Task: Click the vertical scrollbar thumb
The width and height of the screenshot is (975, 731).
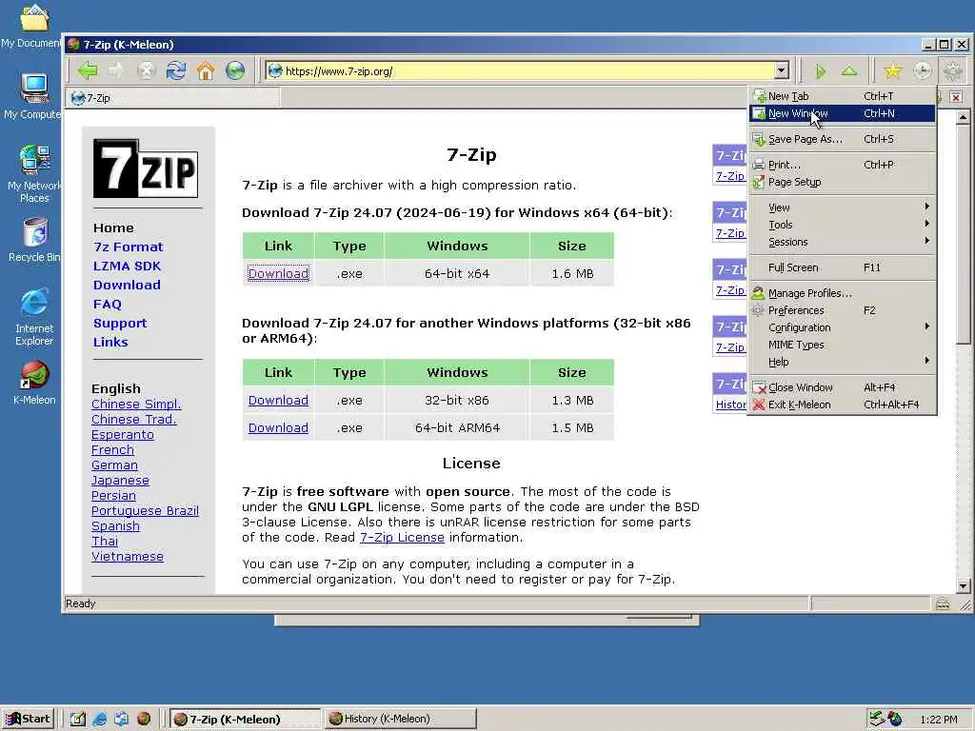Action: pos(963,234)
